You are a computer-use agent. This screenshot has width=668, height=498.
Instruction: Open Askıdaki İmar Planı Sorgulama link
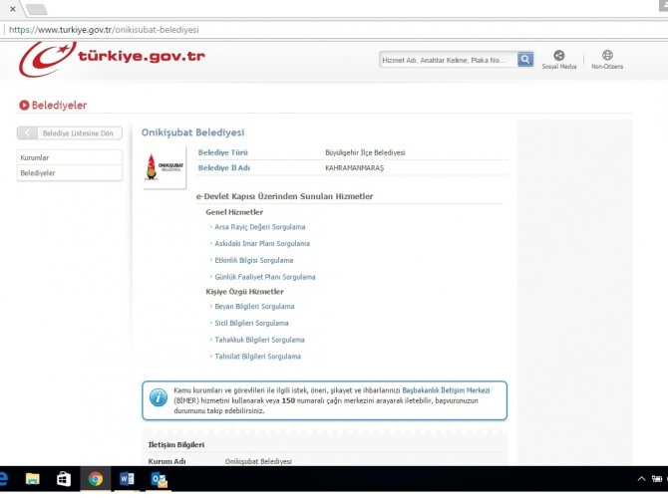tap(262, 243)
